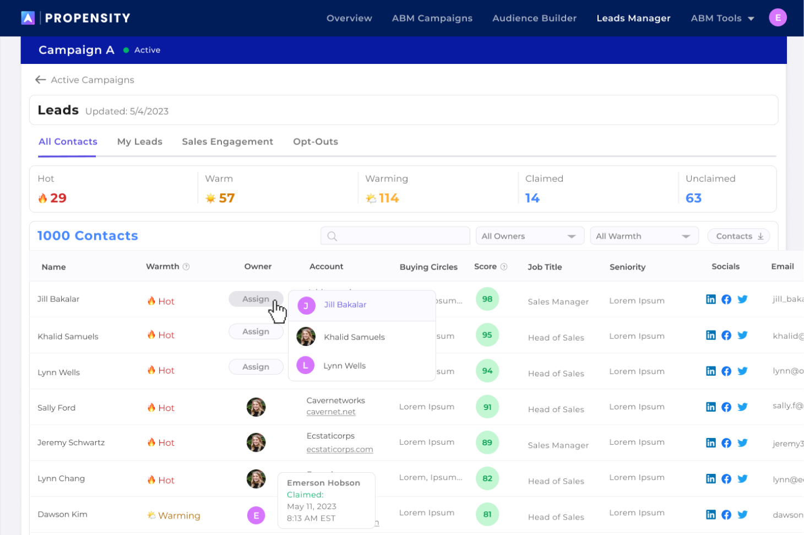
Task: Switch to the All Contacts tab
Action: coord(68,142)
